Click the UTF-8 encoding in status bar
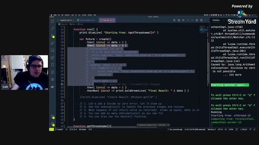This screenshot has height=145, width=259. 220,130
